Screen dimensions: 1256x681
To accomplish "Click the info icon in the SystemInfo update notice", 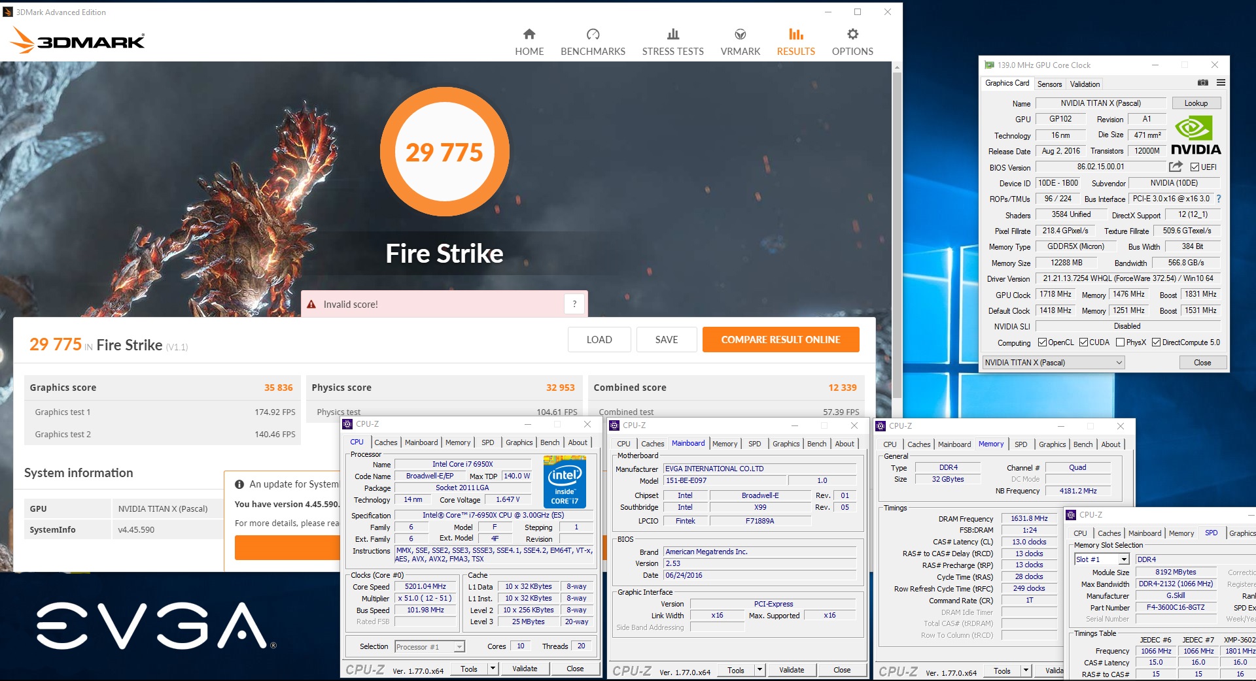I will pos(239,484).
